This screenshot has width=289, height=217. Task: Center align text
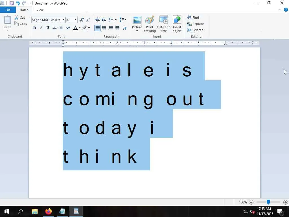pos(104,28)
